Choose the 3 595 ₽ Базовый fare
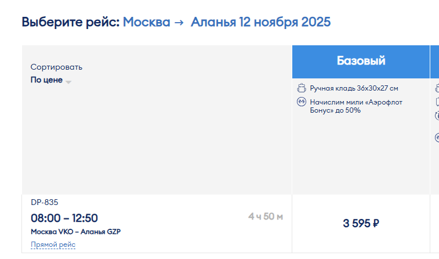Viewport: 439px width, 259px height. click(361, 224)
